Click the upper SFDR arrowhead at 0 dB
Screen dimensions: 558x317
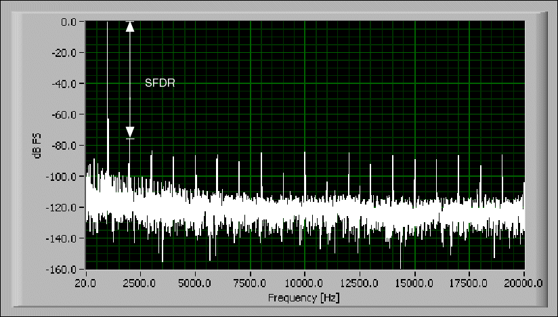130,27
